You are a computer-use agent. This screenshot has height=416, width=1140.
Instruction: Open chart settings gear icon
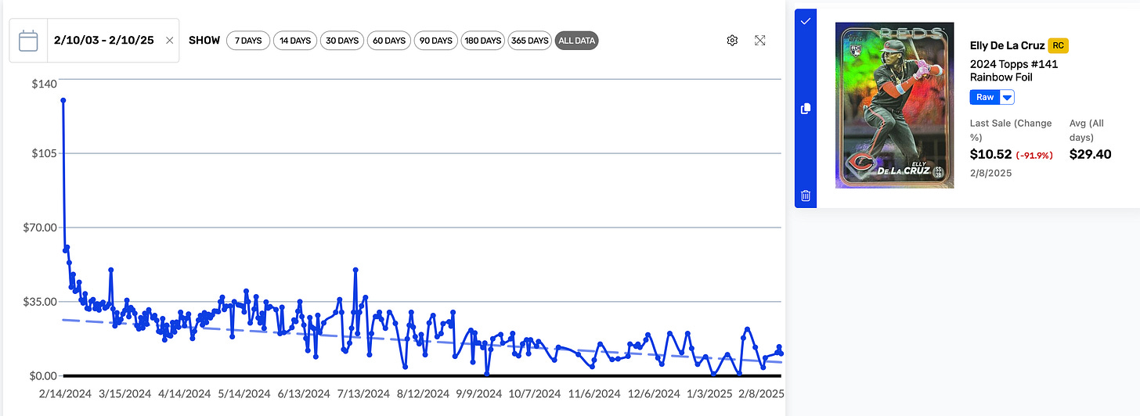[732, 41]
